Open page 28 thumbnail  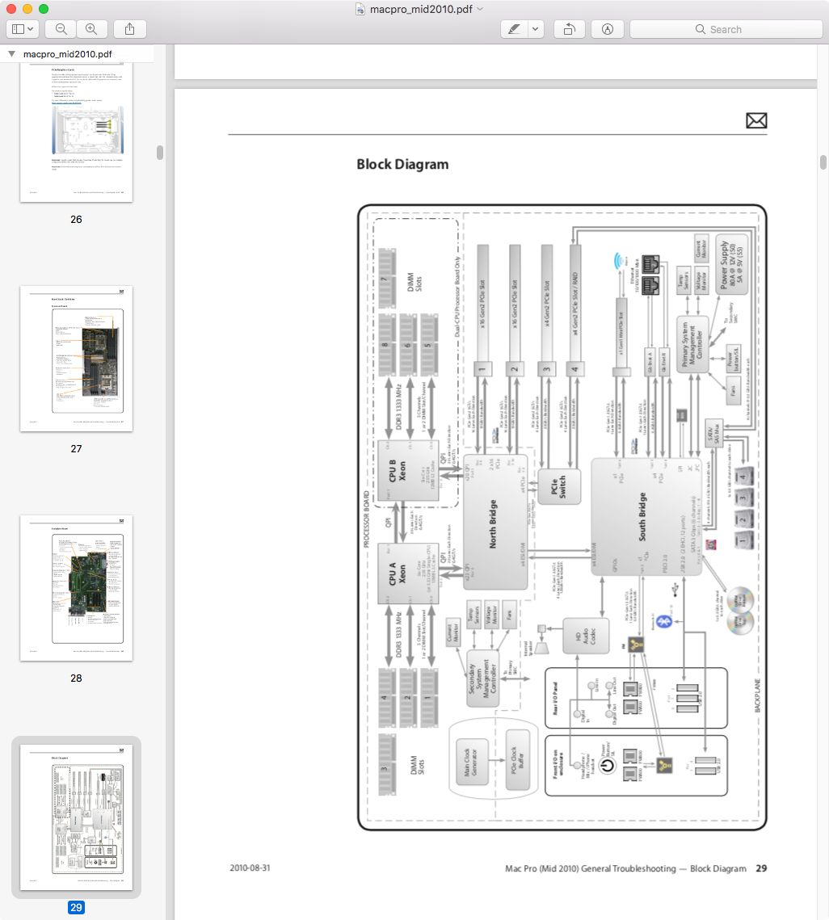pyautogui.click(x=76, y=588)
